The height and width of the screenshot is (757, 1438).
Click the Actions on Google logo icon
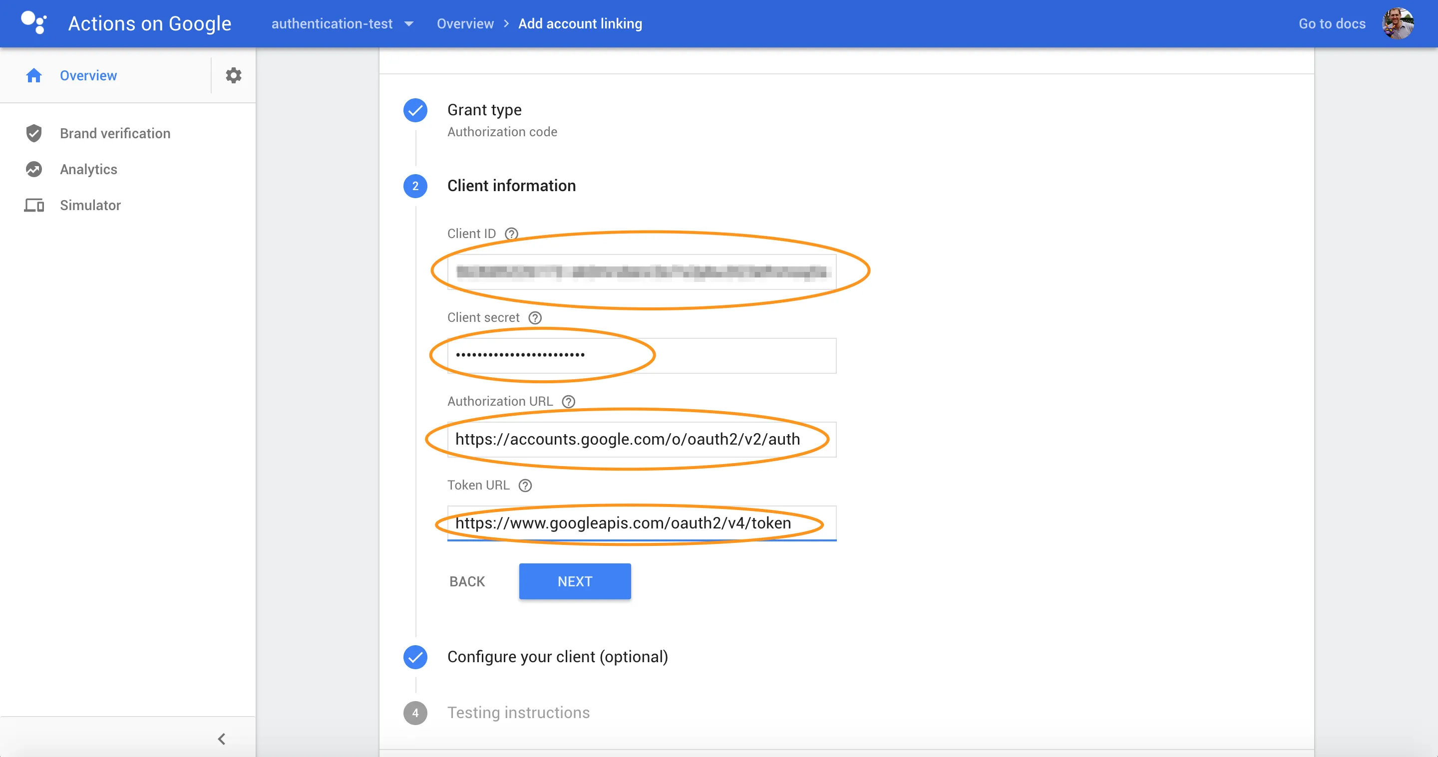[x=33, y=23]
